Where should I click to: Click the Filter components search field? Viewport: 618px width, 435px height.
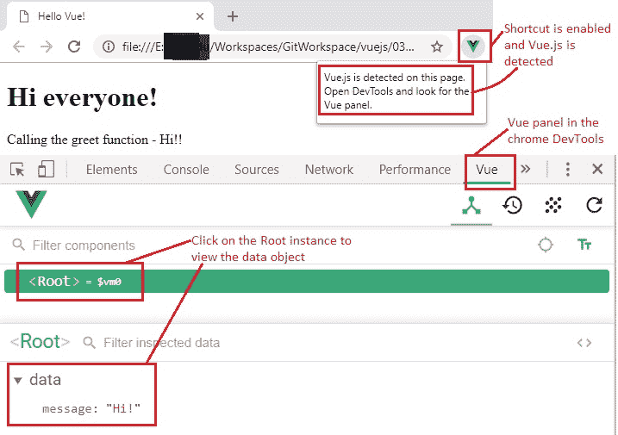click(84, 245)
